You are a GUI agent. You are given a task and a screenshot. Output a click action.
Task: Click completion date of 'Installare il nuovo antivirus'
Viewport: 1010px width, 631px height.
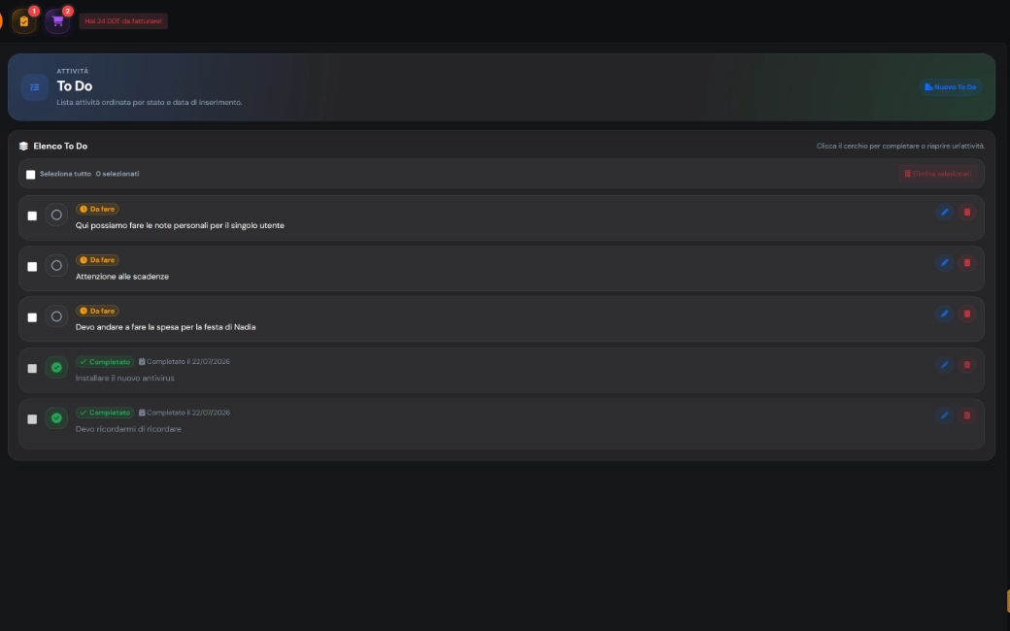[185, 362]
